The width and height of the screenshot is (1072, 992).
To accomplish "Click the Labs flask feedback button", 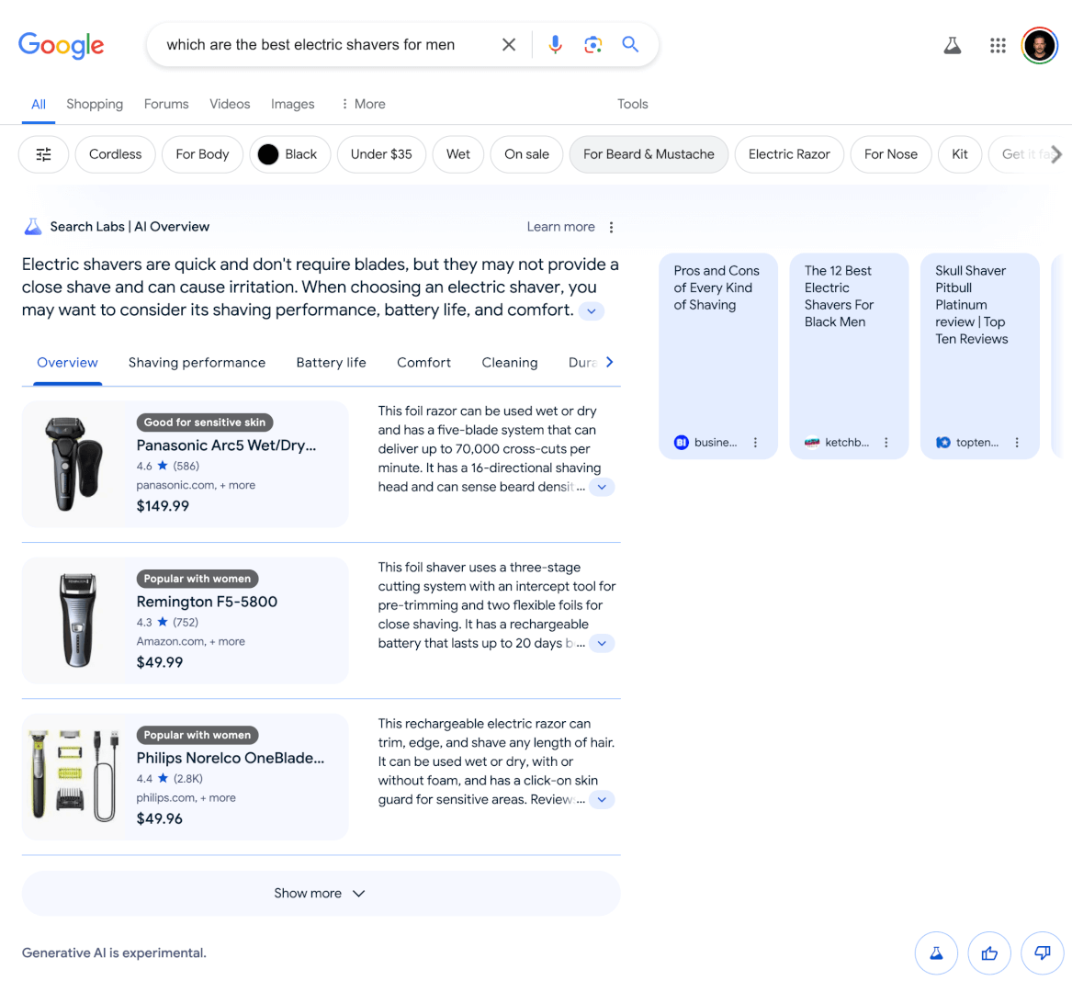I will pos(936,953).
